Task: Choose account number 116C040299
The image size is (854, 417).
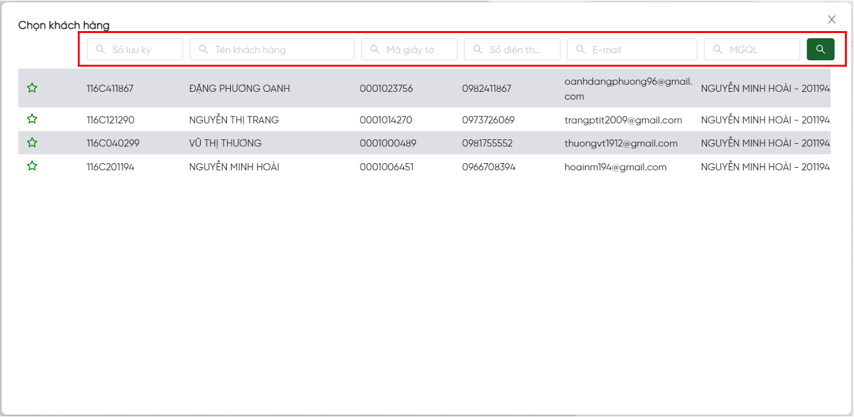Action: coord(113,144)
